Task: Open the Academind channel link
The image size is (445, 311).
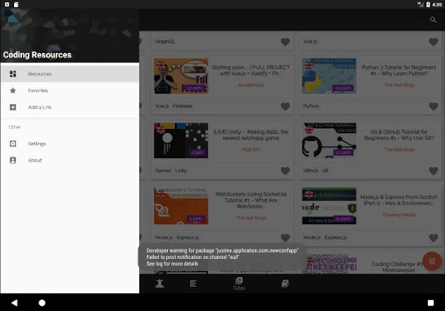Action: 251,85
